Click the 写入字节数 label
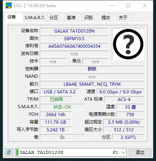 pos(27,130)
